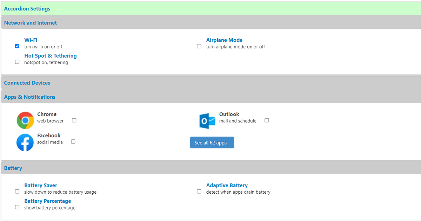The width and height of the screenshot is (421, 221).
Task: Enable Airplane Mode checkbox
Action: (199, 46)
